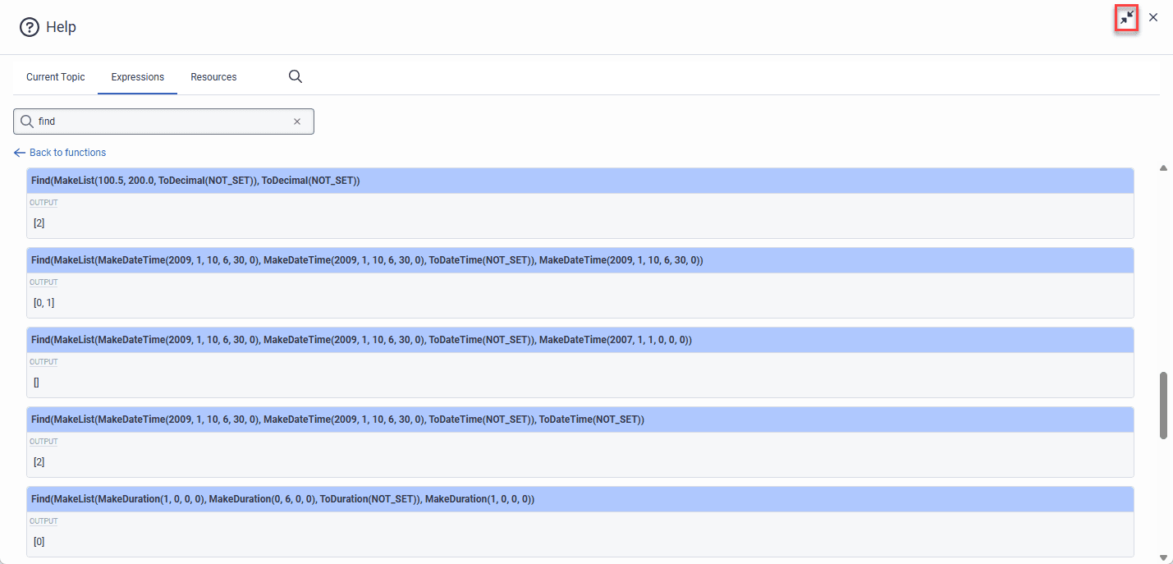Viewport: 1173px width, 564px height.
Task: Click the scrollbar thumb on the right
Action: click(x=1163, y=402)
